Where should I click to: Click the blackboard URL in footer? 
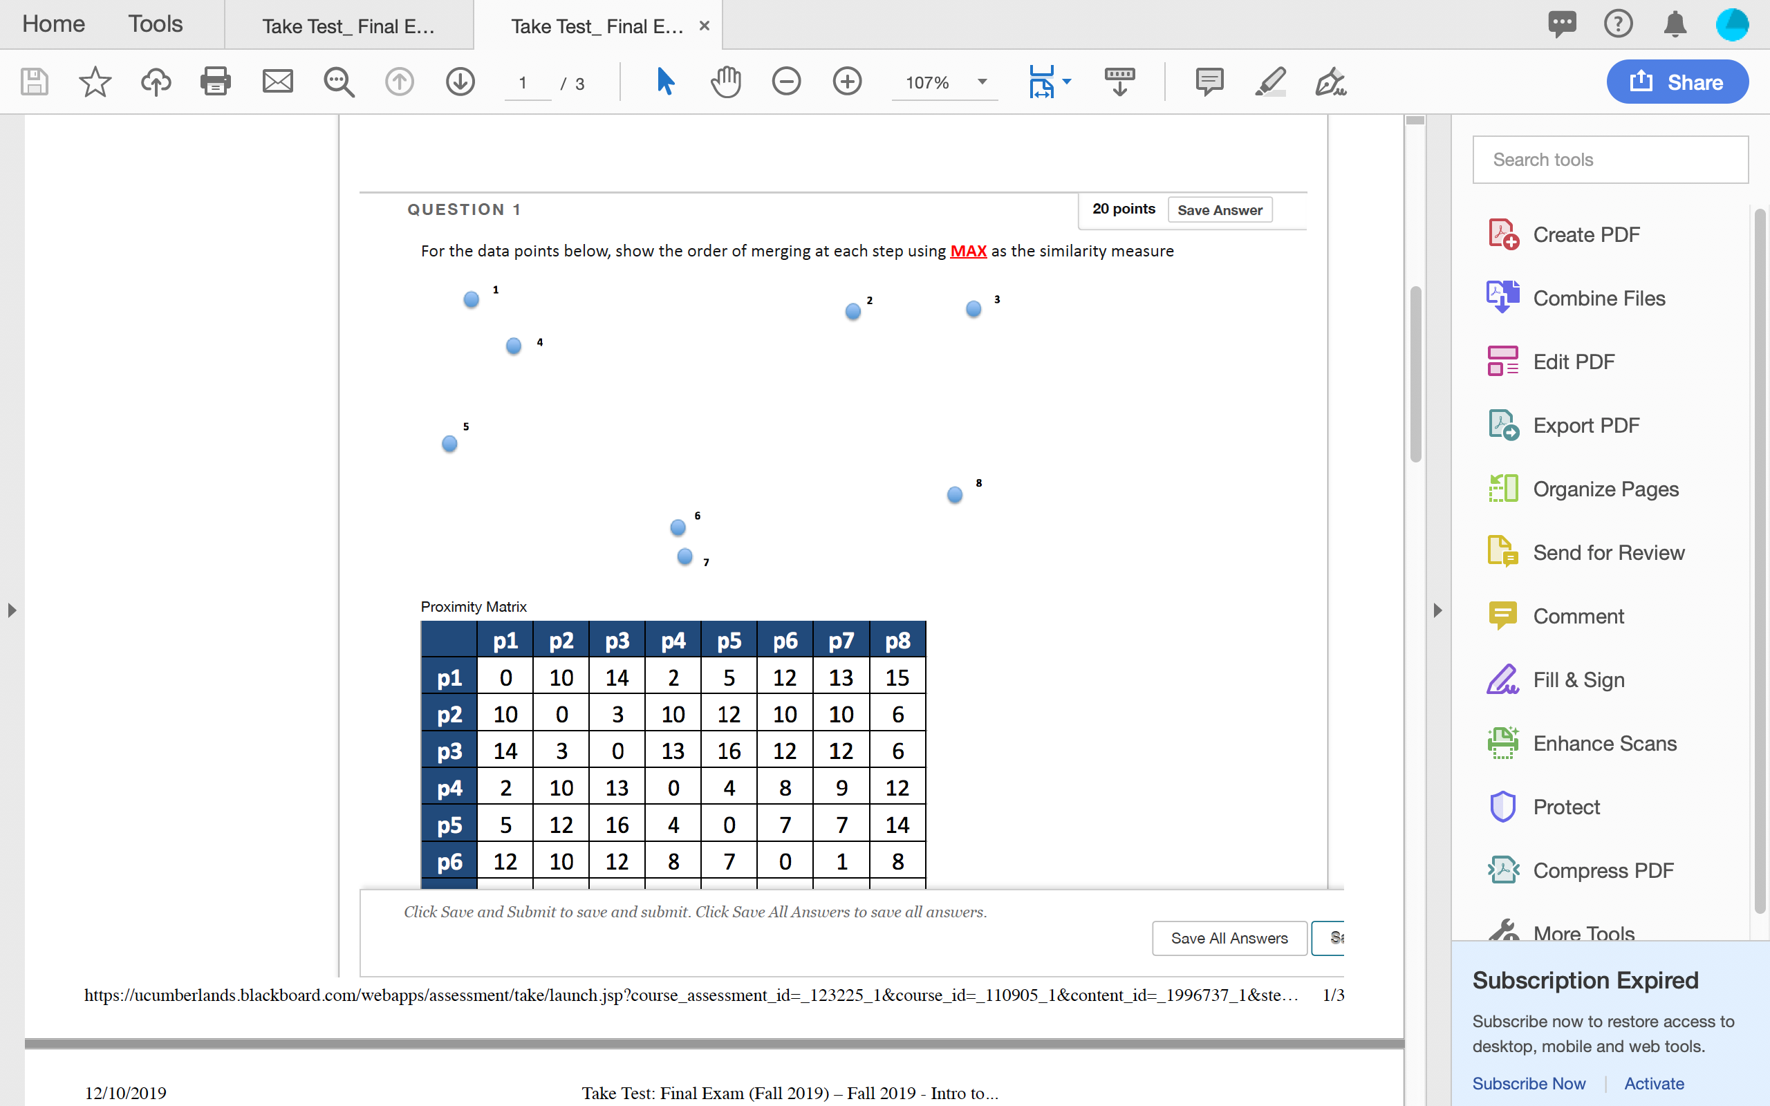691,995
